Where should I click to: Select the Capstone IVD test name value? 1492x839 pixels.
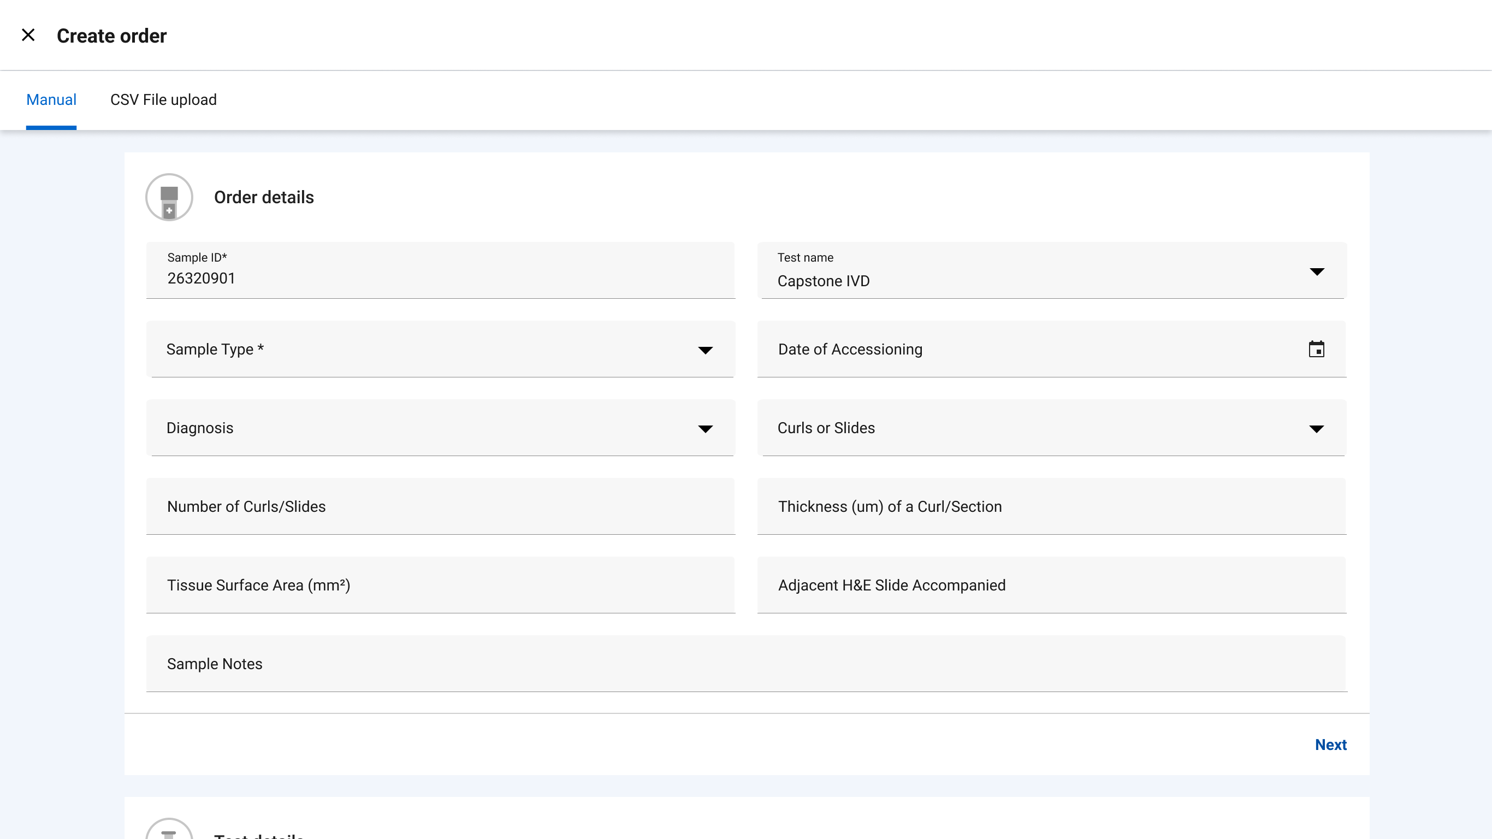tap(824, 281)
